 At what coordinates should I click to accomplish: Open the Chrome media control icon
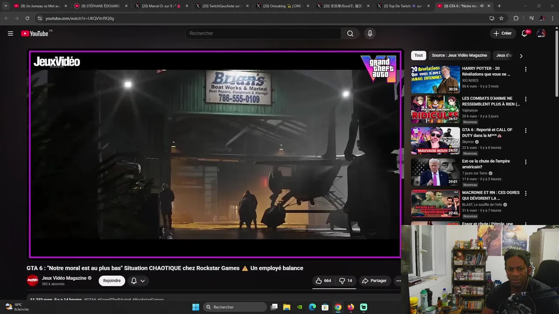[531, 18]
